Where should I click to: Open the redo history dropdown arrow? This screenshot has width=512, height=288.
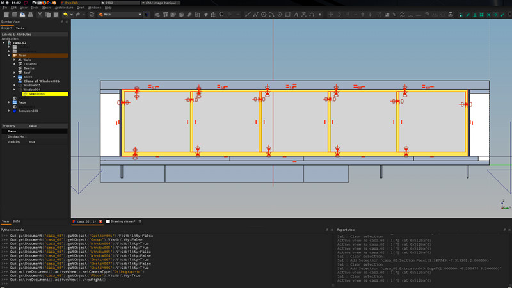[84, 14]
